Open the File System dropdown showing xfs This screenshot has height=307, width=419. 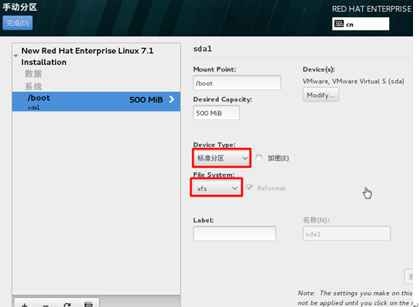coord(217,188)
